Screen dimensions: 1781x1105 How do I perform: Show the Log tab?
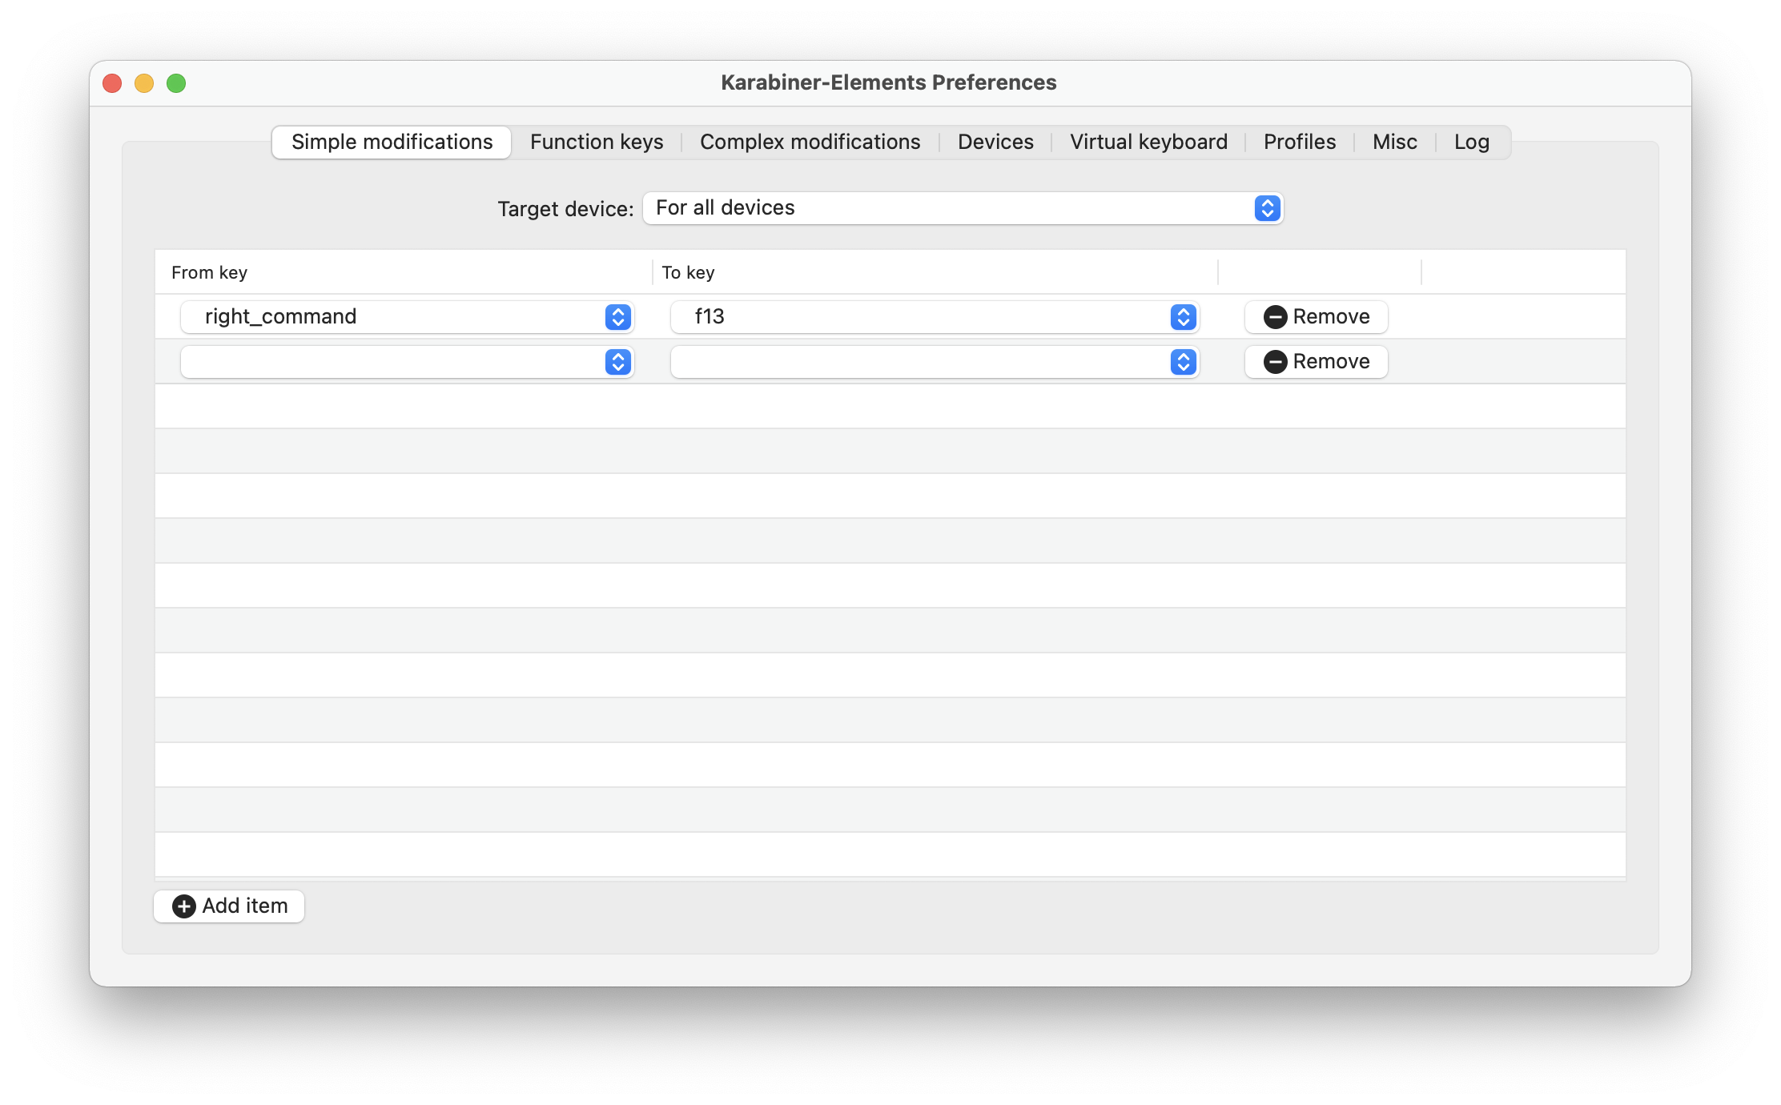point(1471,143)
